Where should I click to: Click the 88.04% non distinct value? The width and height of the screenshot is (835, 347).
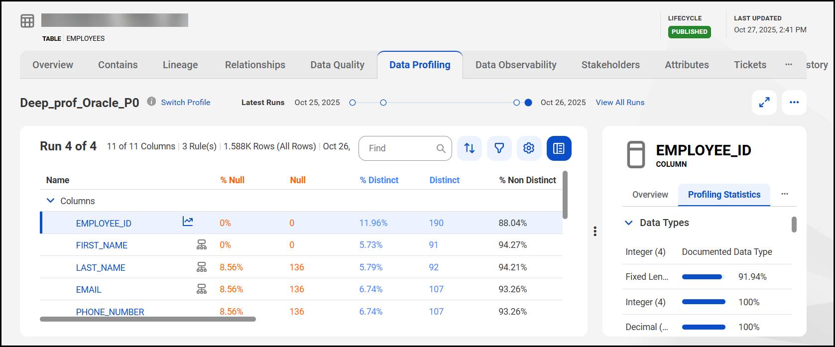pos(513,223)
